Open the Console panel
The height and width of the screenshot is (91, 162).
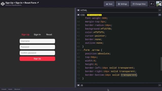(x=4, y=89)
